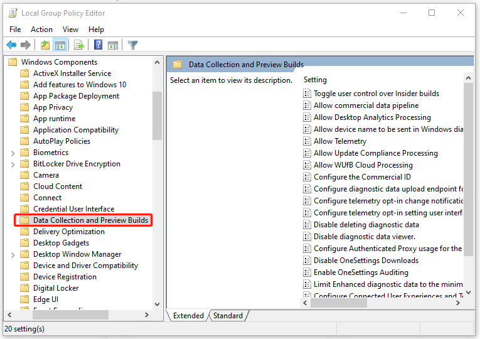
Task: Click settings list vertical scroll down arrow
Action: tap(468, 293)
